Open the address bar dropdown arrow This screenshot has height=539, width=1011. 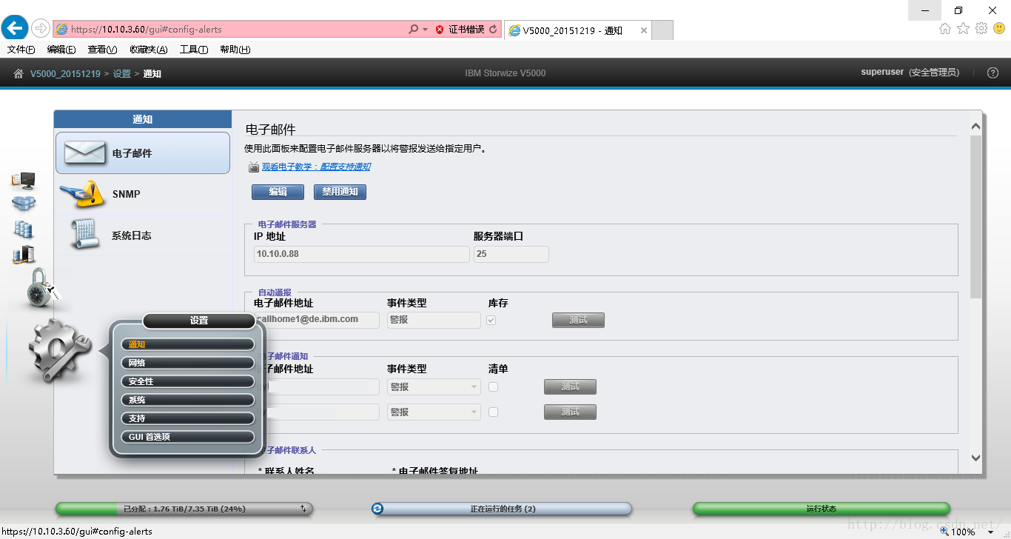pos(425,30)
